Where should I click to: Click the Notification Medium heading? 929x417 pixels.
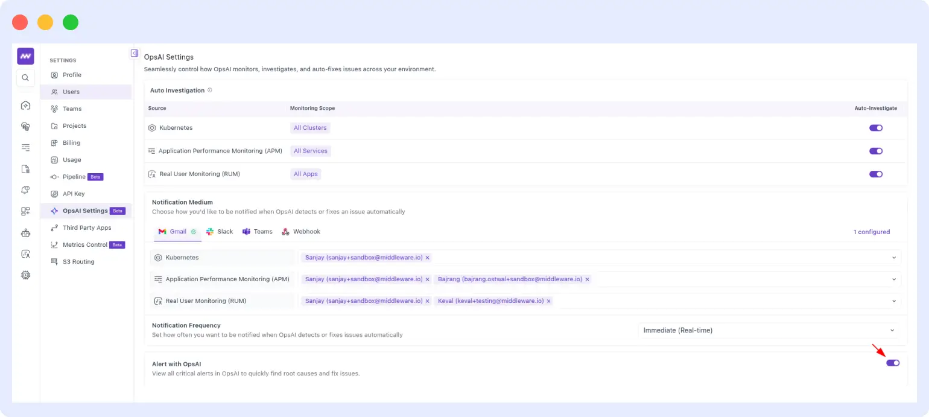(182, 202)
